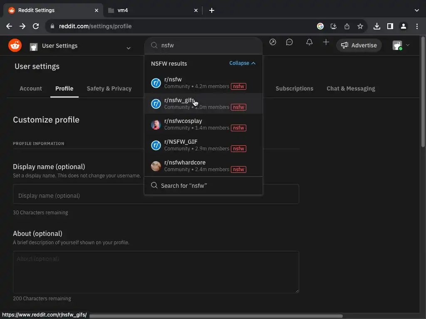Open a new browser tab
Screen dimensions: 426x319
(212, 10)
